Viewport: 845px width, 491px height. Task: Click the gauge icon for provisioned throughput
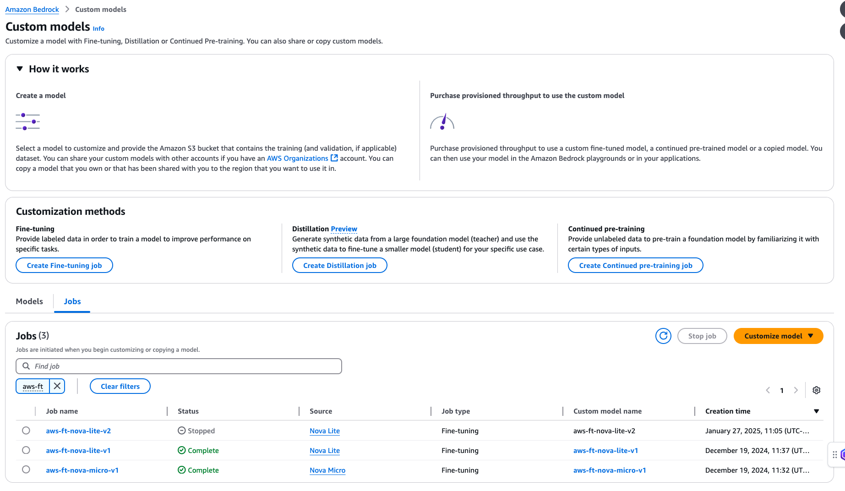(442, 122)
